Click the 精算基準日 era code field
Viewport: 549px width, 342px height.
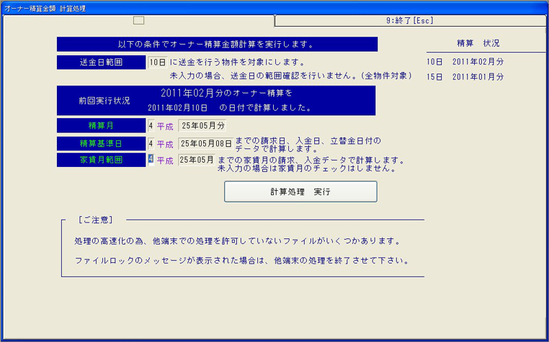pos(150,144)
